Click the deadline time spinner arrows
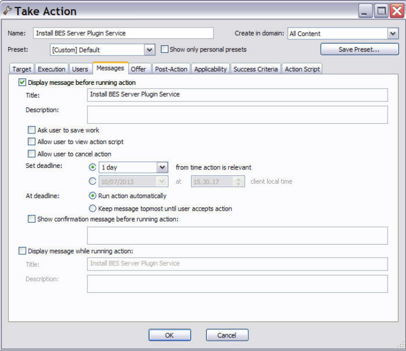 pyautogui.click(x=239, y=181)
